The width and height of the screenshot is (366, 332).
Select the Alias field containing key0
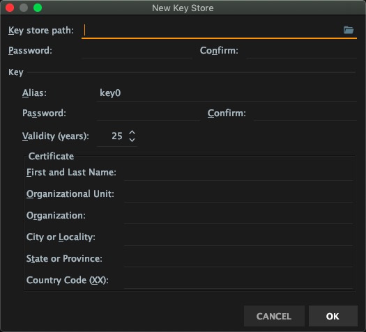pos(227,93)
